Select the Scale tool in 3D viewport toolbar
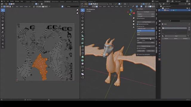The width and height of the screenshot is (191, 107). tap(83, 25)
